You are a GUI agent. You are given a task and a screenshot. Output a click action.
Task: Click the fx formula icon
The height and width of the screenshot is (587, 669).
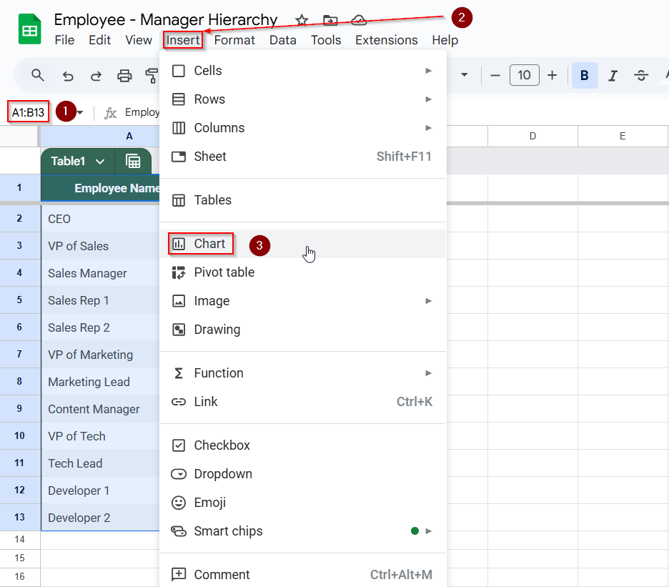tap(110, 113)
